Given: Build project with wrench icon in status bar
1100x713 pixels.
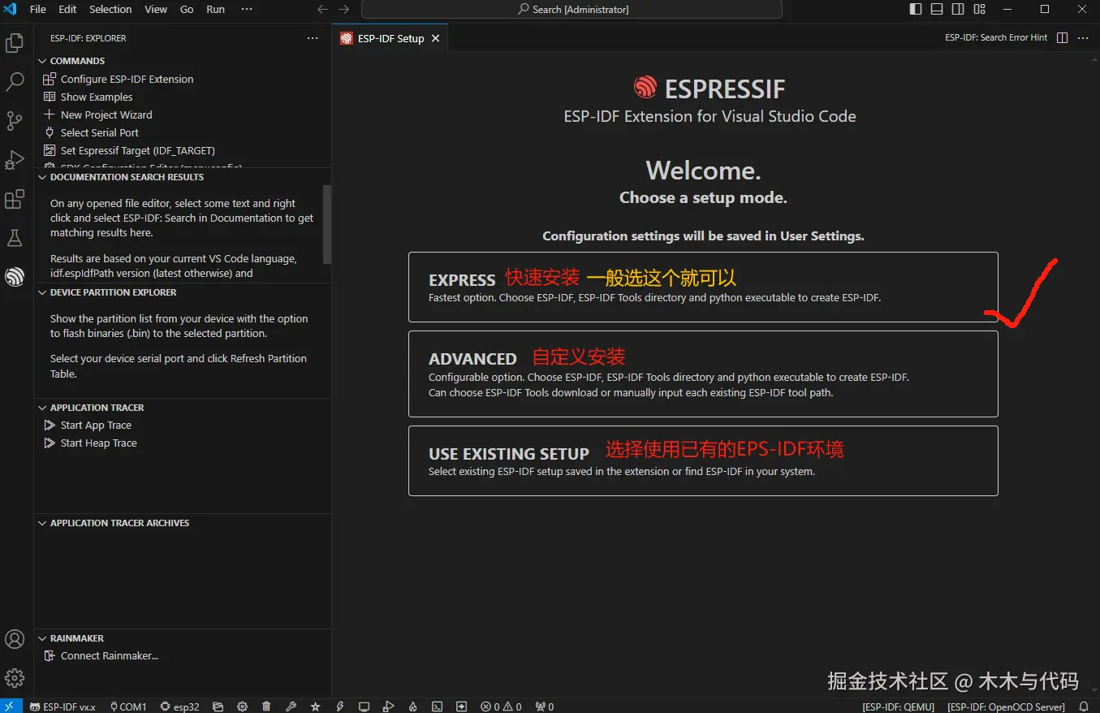Looking at the screenshot, I should click(x=291, y=707).
